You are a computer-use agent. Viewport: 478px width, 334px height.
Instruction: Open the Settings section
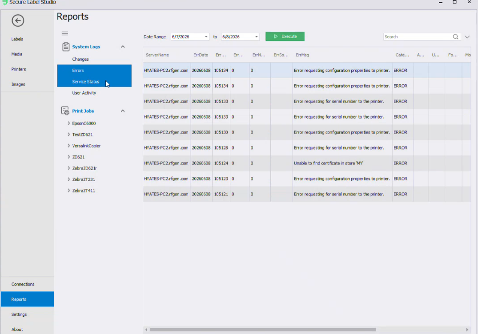coord(19,314)
